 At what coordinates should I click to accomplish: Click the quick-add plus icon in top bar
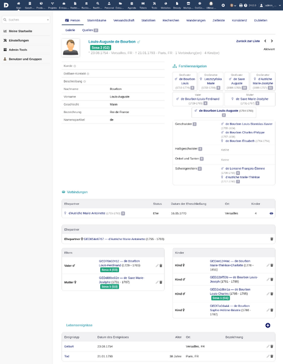[223, 5]
